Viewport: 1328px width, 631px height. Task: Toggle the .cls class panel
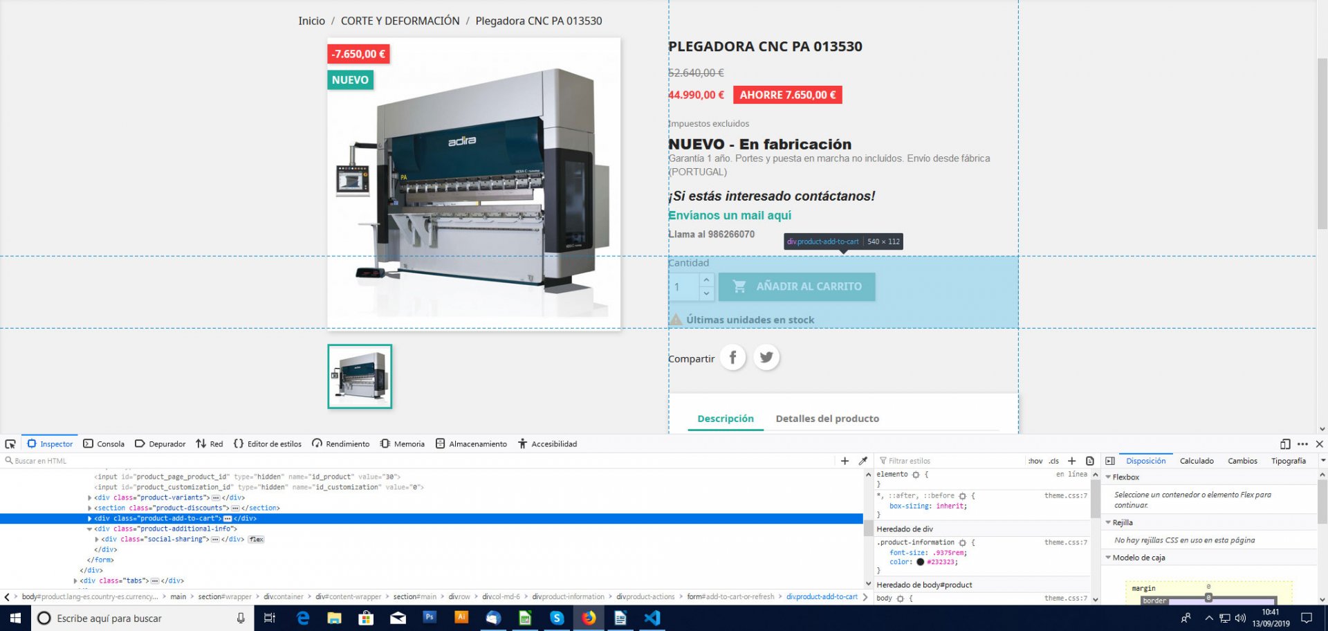point(1053,461)
